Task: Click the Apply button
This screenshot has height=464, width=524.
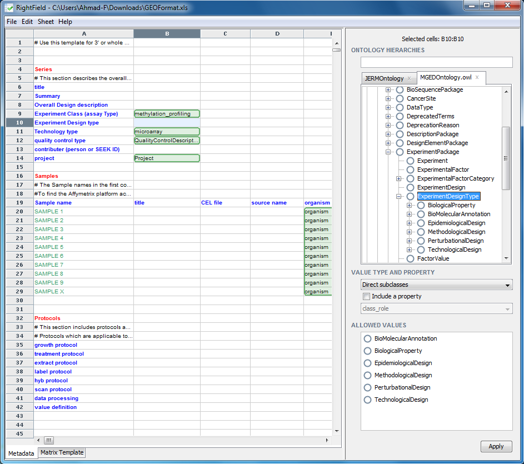Action: (x=496, y=446)
